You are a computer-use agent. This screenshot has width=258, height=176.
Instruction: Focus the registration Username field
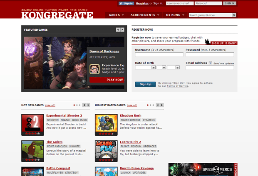159,54
